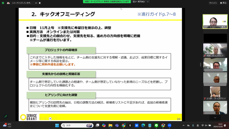Click the サインイン button

pos(213,3)
